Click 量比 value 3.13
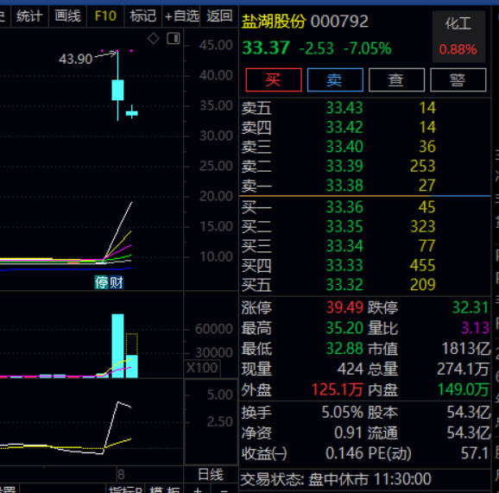 (x=475, y=328)
